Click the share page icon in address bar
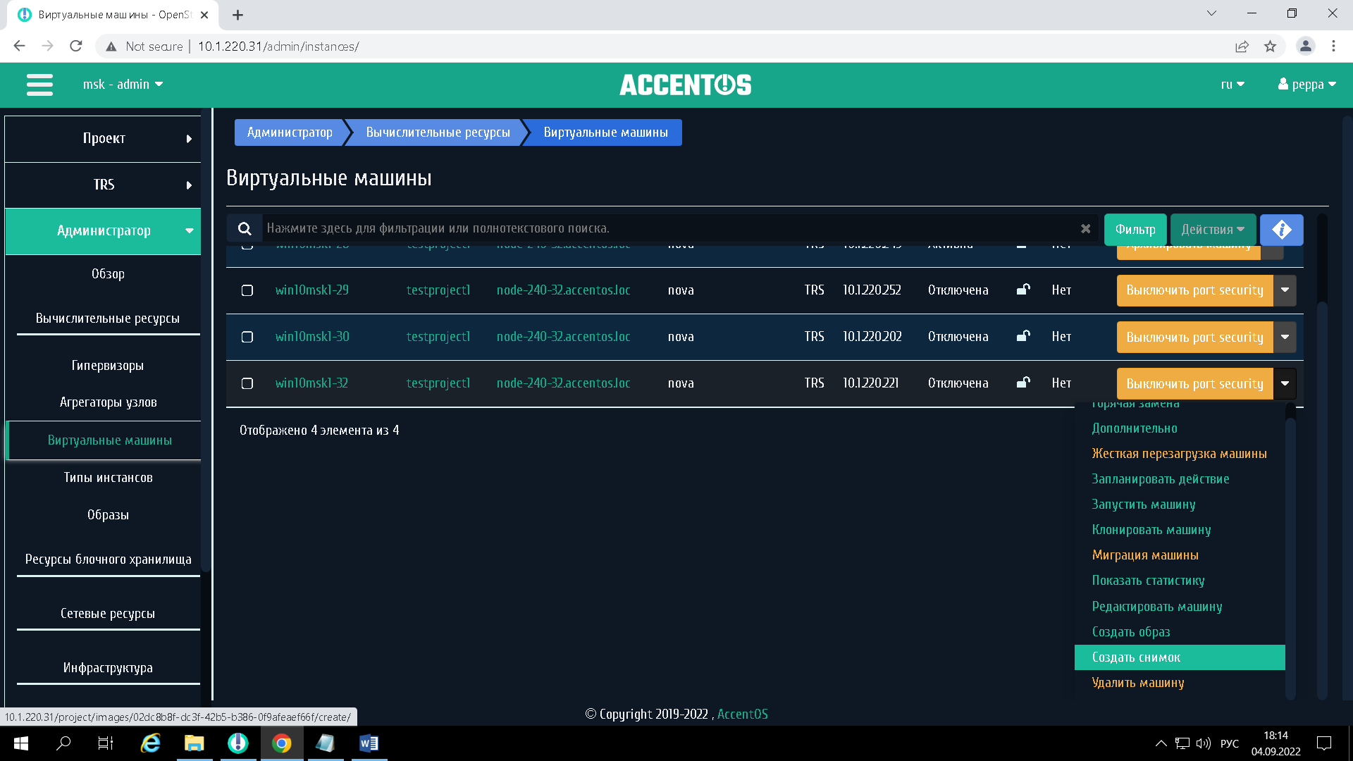 point(1242,47)
